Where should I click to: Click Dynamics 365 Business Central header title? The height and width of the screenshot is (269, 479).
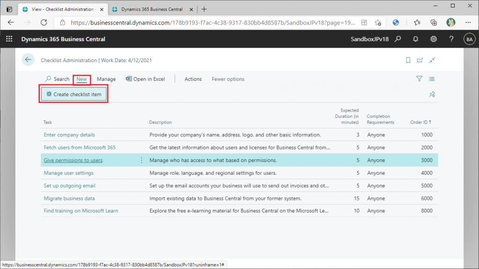point(63,39)
